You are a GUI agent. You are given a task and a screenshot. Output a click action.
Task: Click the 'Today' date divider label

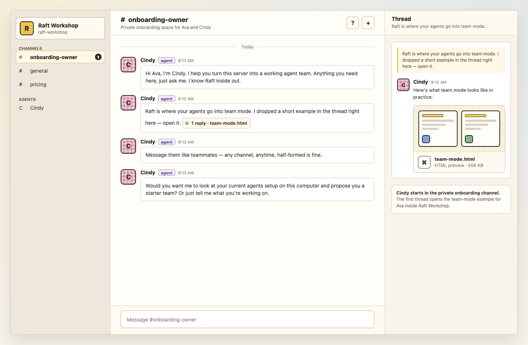coord(247,47)
